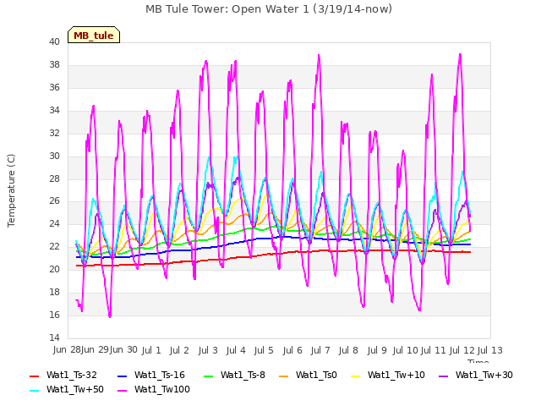Click the Jun 29 x-axis label

coord(96,349)
